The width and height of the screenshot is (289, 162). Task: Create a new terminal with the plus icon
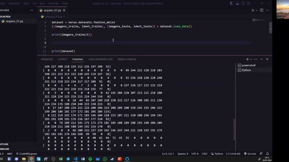(247, 59)
